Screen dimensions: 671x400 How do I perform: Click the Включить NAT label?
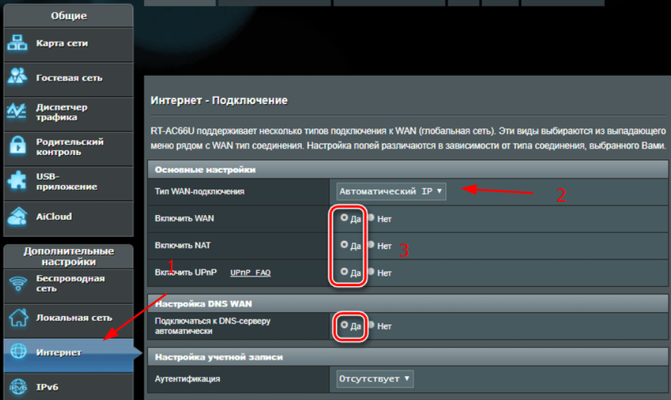click(183, 246)
